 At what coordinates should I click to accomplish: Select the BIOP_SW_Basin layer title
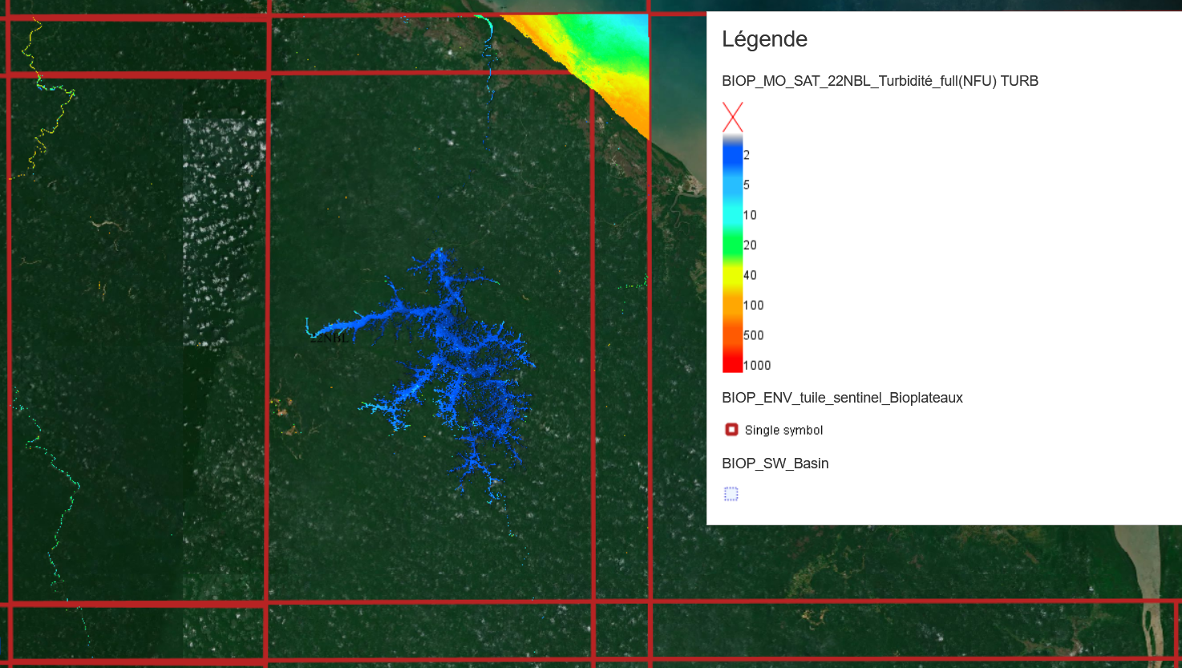click(775, 464)
